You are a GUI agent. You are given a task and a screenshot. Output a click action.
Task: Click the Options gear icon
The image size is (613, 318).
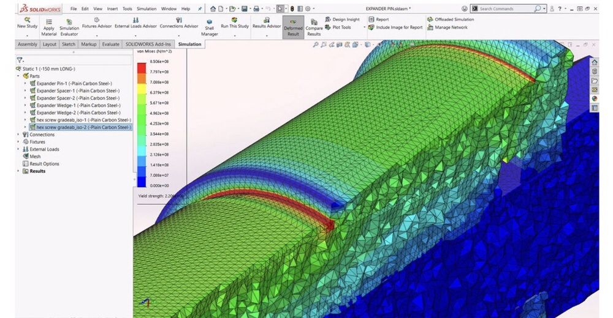(308, 9)
